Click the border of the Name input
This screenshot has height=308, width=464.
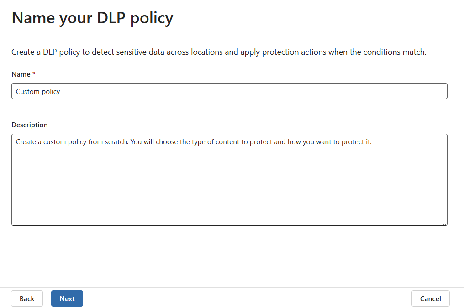(x=228, y=84)
